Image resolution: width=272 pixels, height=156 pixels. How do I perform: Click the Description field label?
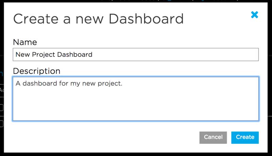(36, 71)
